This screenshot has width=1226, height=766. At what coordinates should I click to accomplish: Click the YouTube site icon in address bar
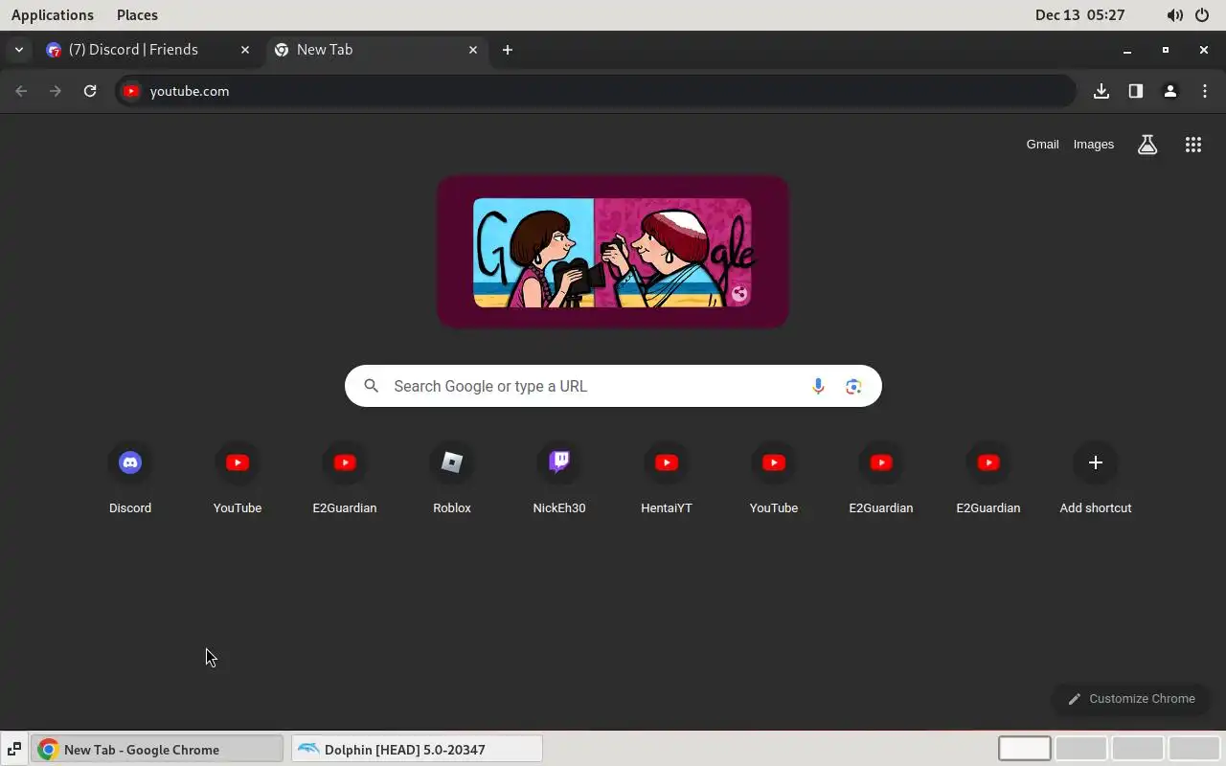[132, 91]
